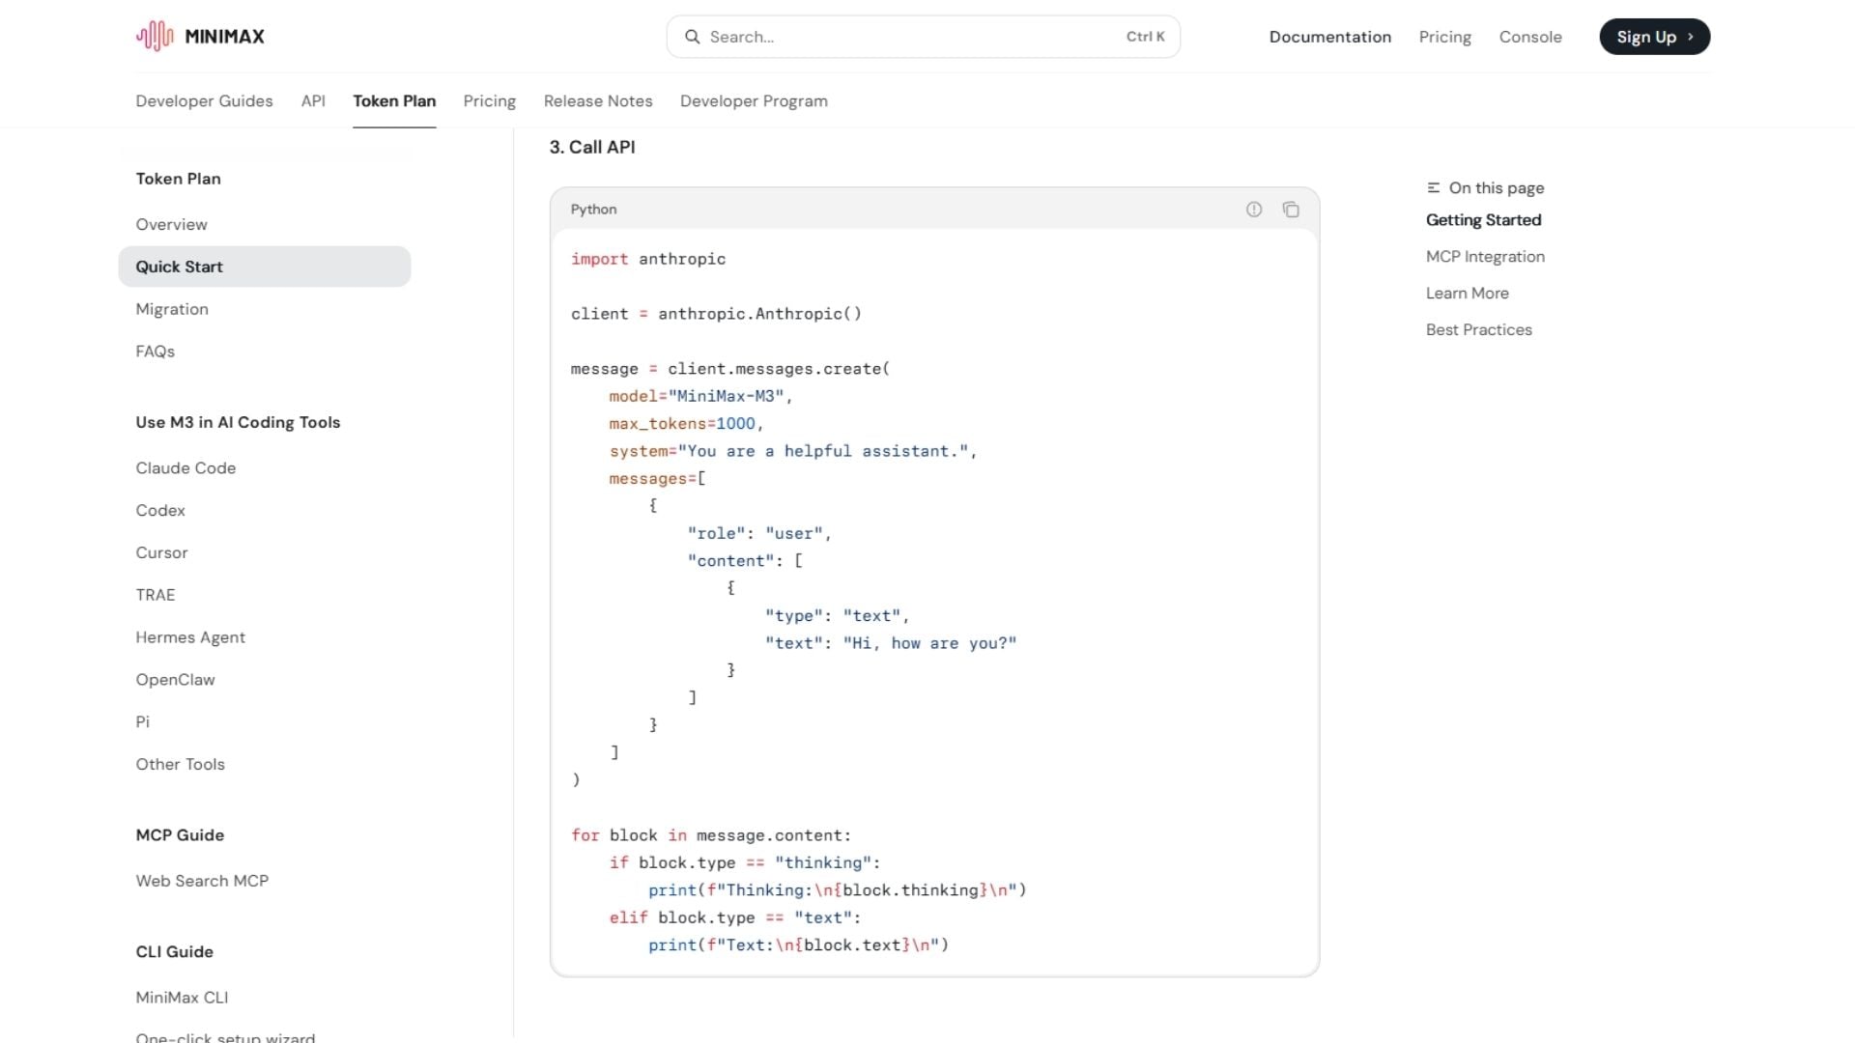
Task: Open Migration sidebar page
Action: 172,309
